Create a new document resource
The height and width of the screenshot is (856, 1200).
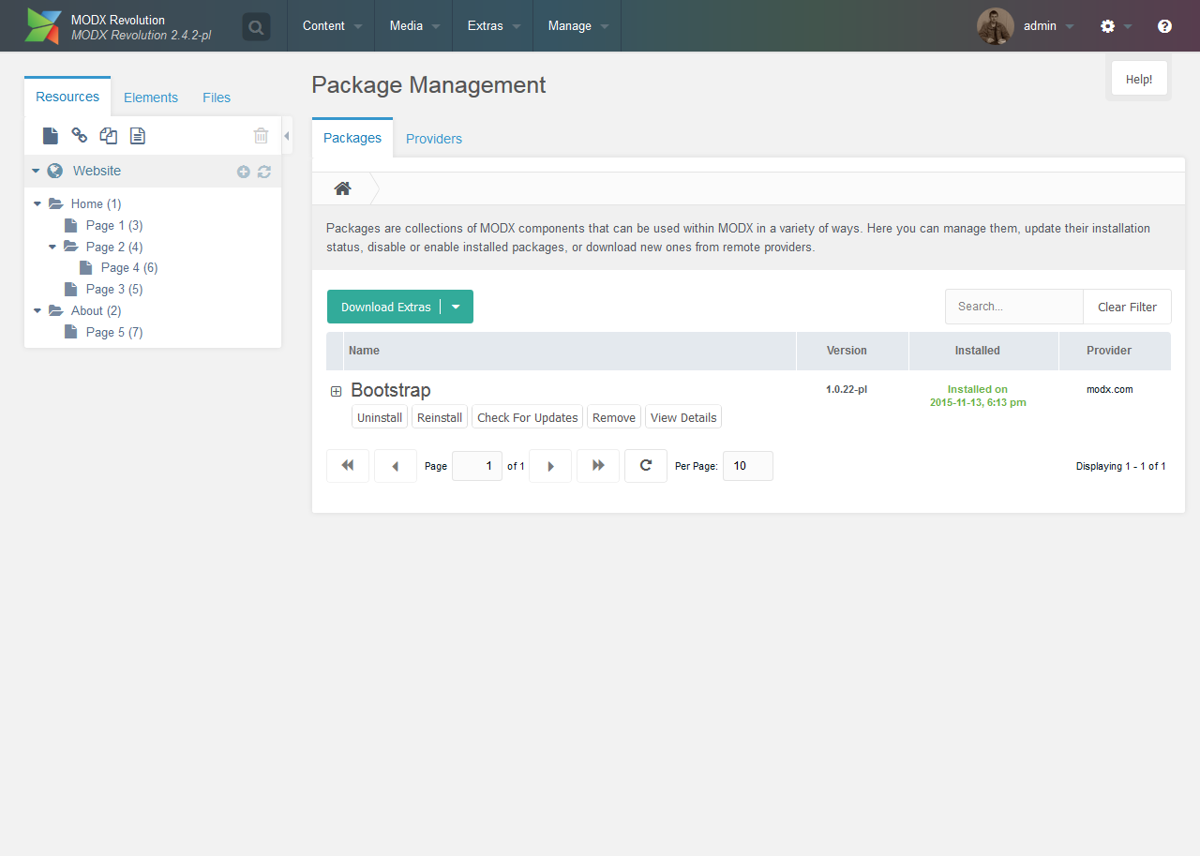pos(51,136)
